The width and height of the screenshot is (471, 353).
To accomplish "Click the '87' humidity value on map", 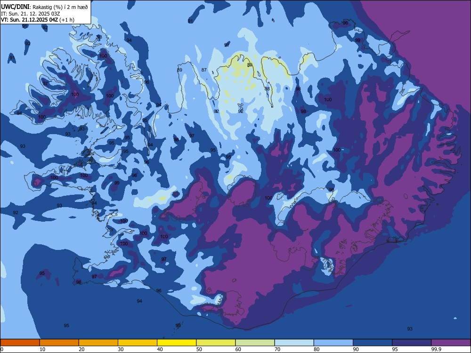I will (x=204, y=70).
